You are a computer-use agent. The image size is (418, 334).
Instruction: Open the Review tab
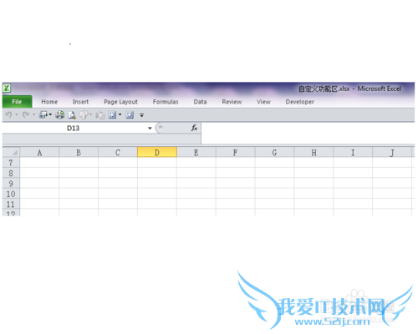point(232,102)
